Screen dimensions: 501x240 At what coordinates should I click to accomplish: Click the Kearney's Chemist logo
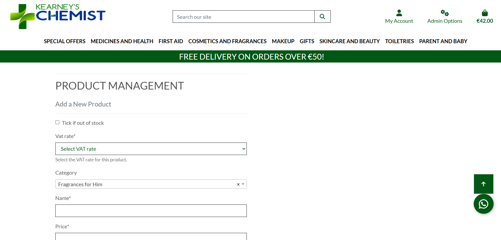pyautogui.click(x=58, y=16)
